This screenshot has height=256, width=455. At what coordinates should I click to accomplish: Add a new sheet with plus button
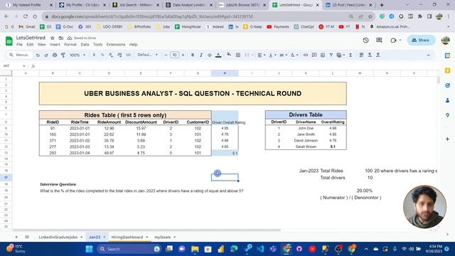(x=16, y=237)
